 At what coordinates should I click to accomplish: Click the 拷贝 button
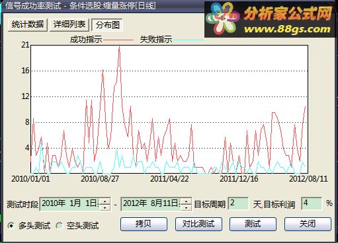144,224
